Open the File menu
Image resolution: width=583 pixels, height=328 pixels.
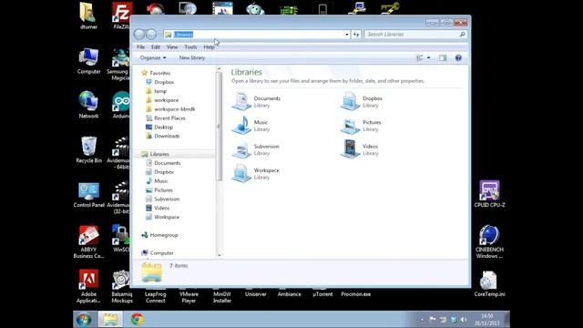tap(140, 47)
